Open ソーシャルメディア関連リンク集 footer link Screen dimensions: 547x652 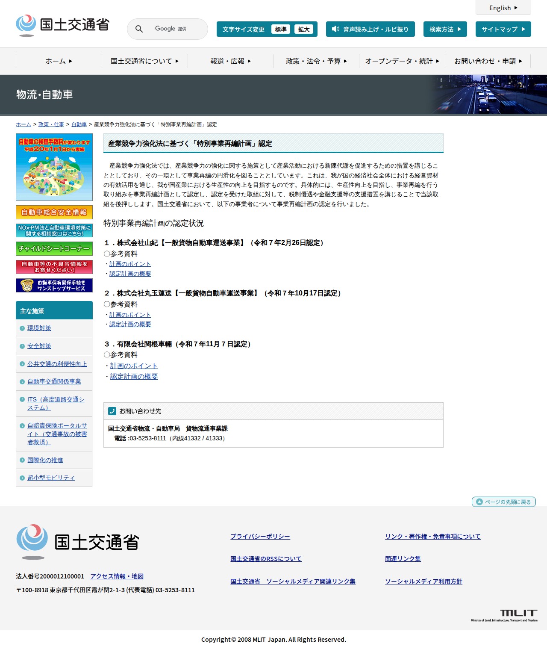(x=293, y=581)
